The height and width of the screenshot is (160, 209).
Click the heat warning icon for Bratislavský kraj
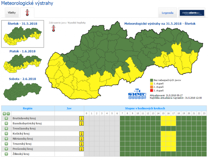[x=82, y=118]
